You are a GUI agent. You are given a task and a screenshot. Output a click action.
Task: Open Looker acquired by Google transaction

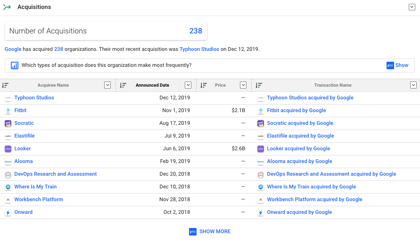(x=298, y=148)
